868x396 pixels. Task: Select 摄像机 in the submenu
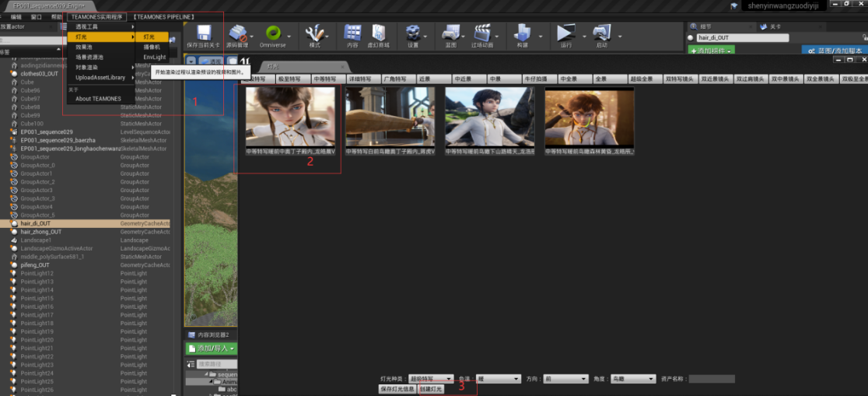coord(152,47)
